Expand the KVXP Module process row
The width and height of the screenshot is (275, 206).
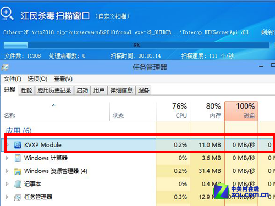[x=7, y=145]
